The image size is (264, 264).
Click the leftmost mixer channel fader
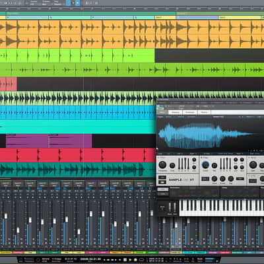point(6,216)
